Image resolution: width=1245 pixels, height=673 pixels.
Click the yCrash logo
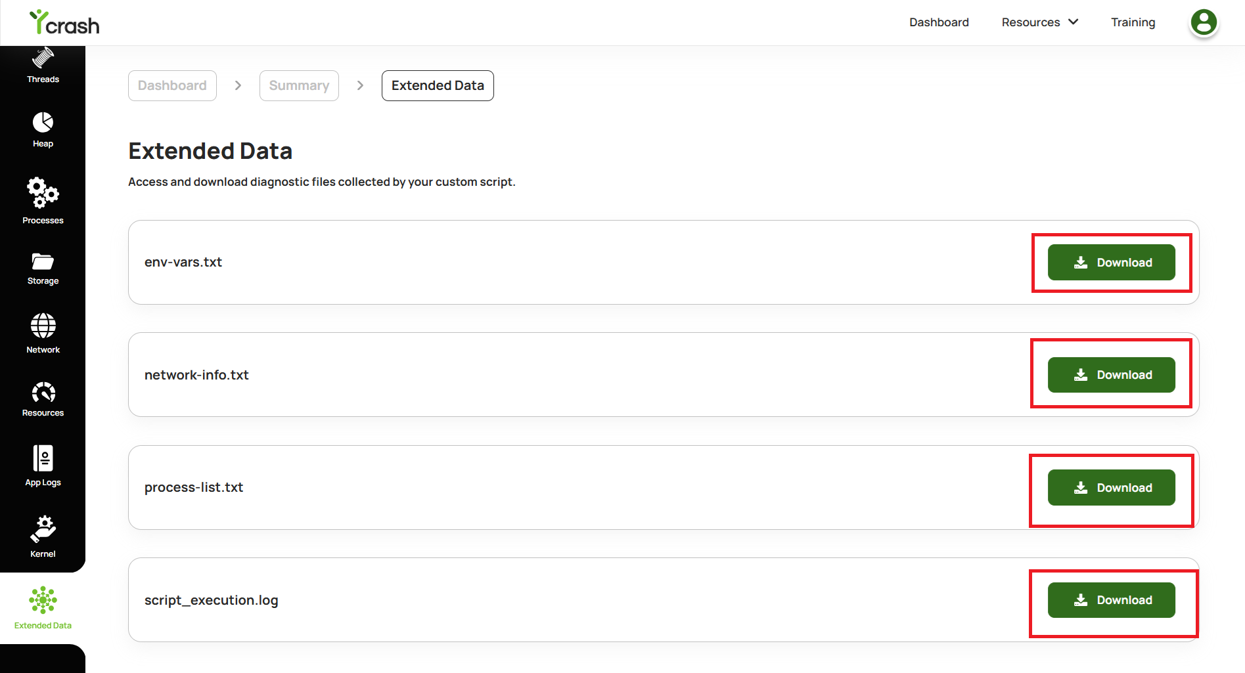click(x=64, y=23)
